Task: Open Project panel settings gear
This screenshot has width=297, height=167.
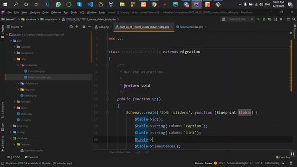Action: 84,27
